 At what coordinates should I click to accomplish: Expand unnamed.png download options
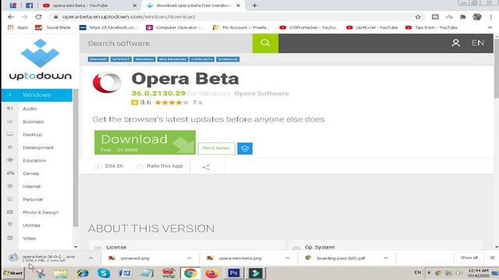pos(189,258)
